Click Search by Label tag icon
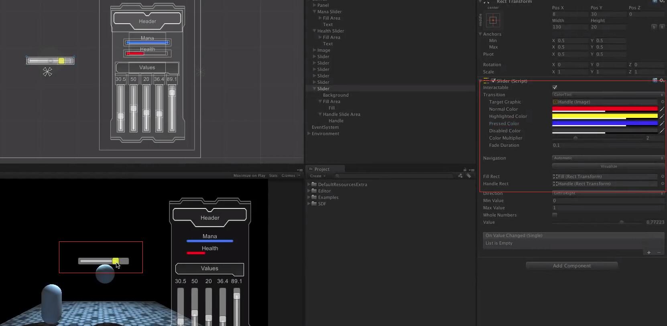The height and width of the screenshot is (326, 667). [469, 176]
